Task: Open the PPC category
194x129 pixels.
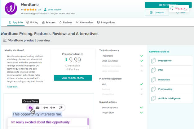Action: coord(171,70)
